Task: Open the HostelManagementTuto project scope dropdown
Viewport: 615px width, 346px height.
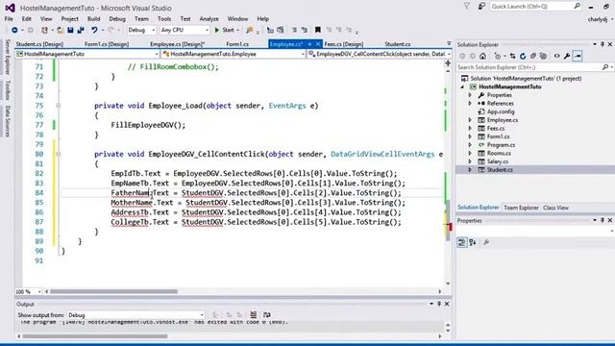Action: tap(87, 54)
